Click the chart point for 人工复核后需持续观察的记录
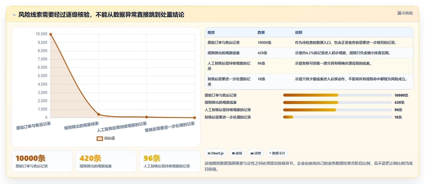Viewport: 425px width, 184px height. click(147, 117)
